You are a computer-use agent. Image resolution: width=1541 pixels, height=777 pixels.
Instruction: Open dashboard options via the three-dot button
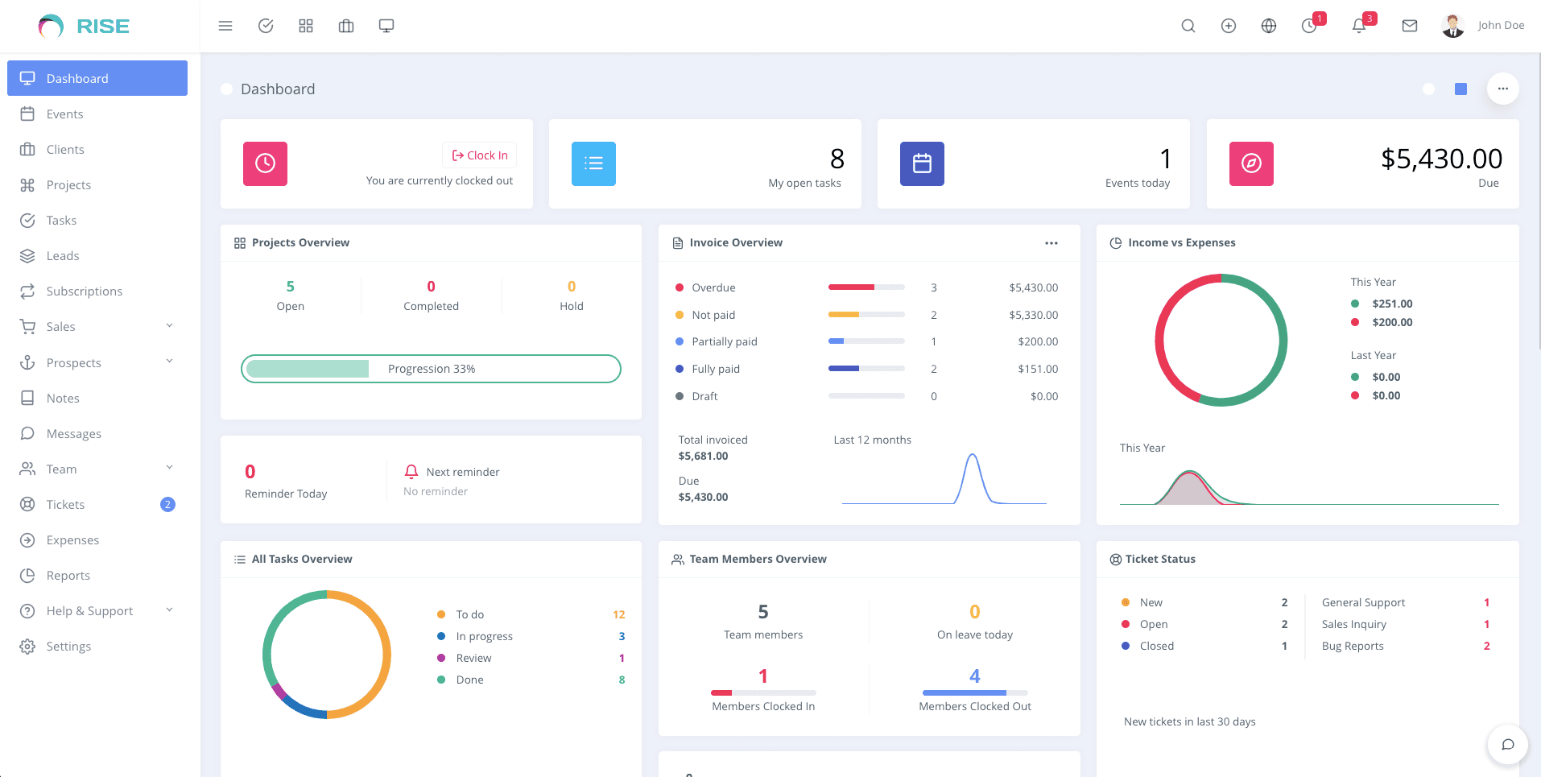(1502, 89)
